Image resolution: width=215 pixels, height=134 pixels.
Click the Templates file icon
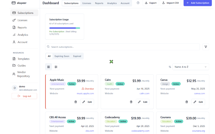(14, 59)
